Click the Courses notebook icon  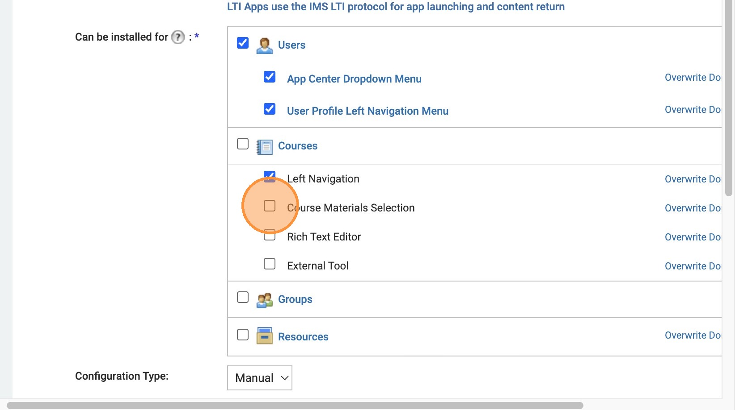(x=264, y=146)
